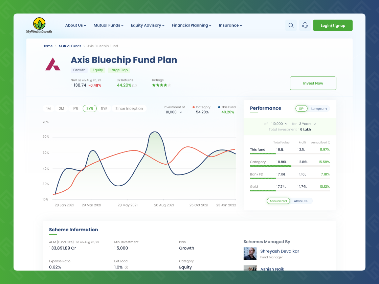Select the 5YR chart range

(104, 109)
